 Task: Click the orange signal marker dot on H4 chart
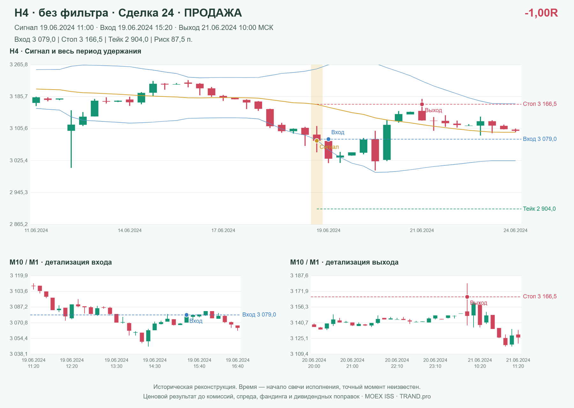tap(317, 141)
